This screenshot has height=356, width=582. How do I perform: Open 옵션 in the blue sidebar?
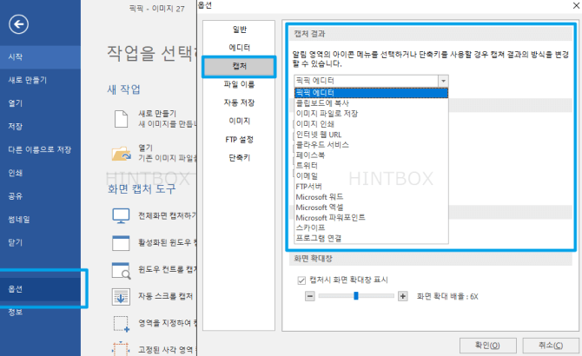pos(40,289)
